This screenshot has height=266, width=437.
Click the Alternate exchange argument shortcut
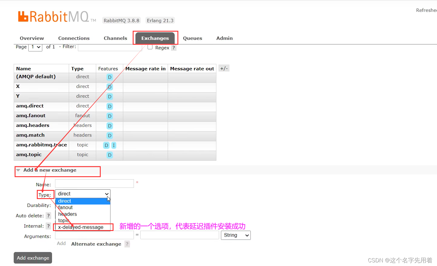[96, 244]
